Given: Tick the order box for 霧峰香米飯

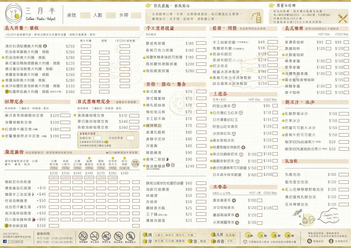Looking at the screenshot, I should (x=201, y=208).
